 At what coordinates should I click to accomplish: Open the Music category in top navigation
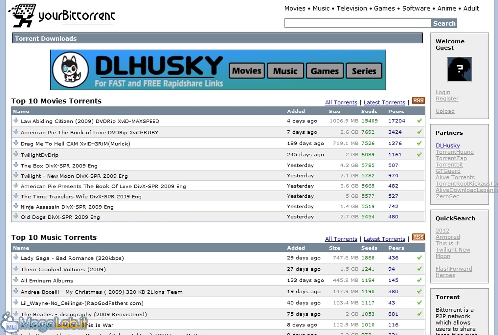point(321,8)
